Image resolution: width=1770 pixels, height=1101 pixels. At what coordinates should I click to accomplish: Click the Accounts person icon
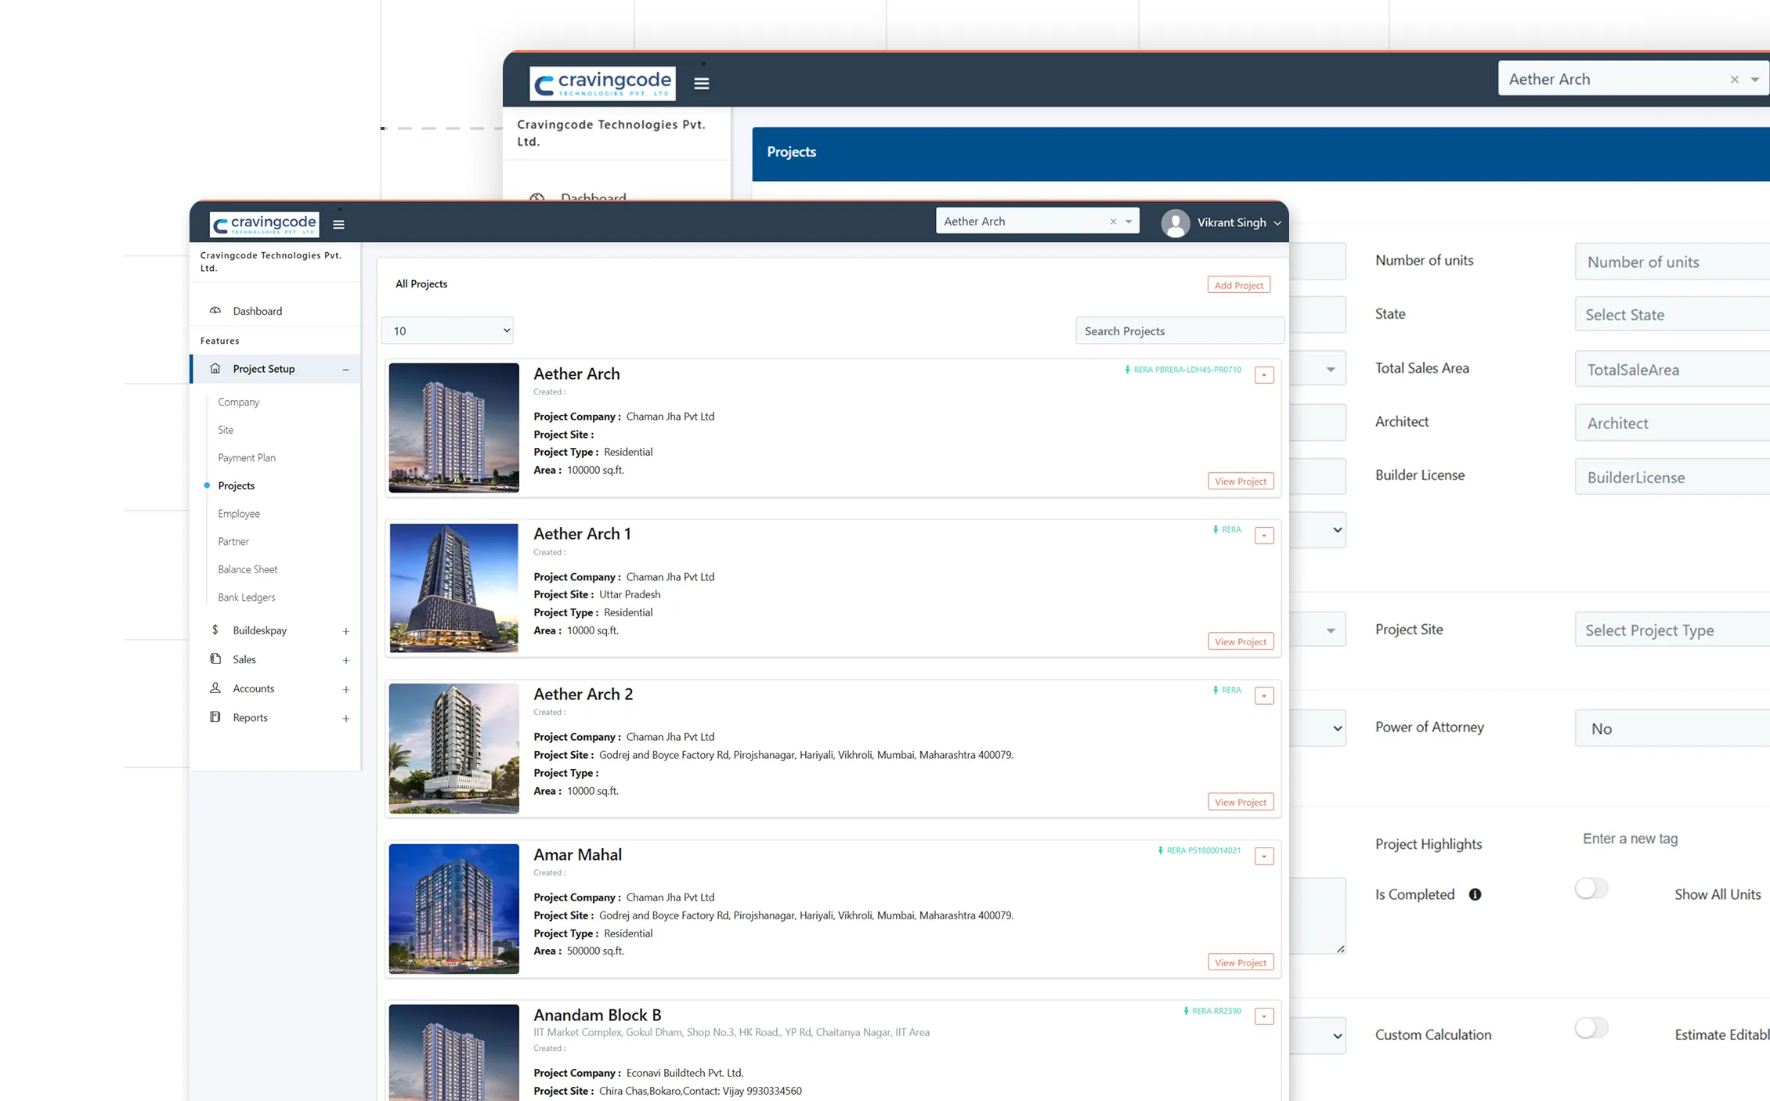click(215, 688)
